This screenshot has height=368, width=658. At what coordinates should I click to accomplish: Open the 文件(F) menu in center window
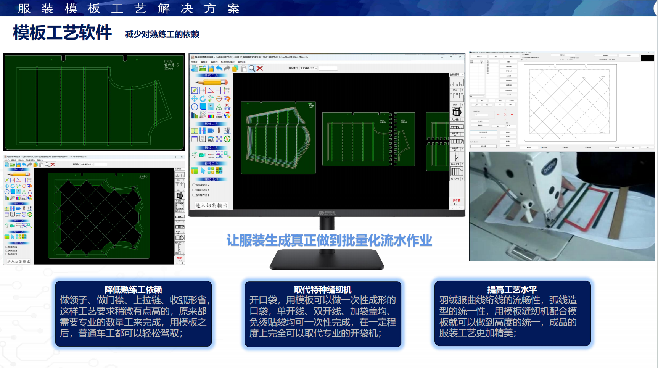click(x=195, y=62)
